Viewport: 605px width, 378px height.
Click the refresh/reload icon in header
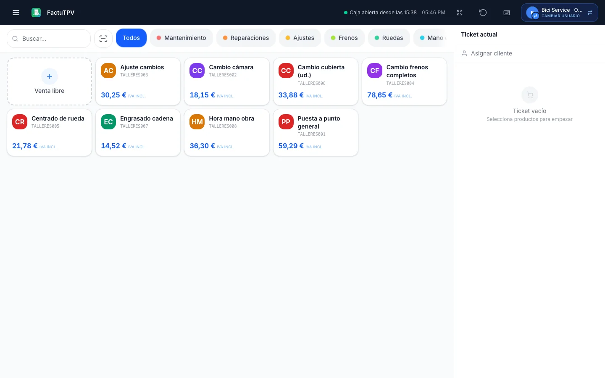[483, 13]
